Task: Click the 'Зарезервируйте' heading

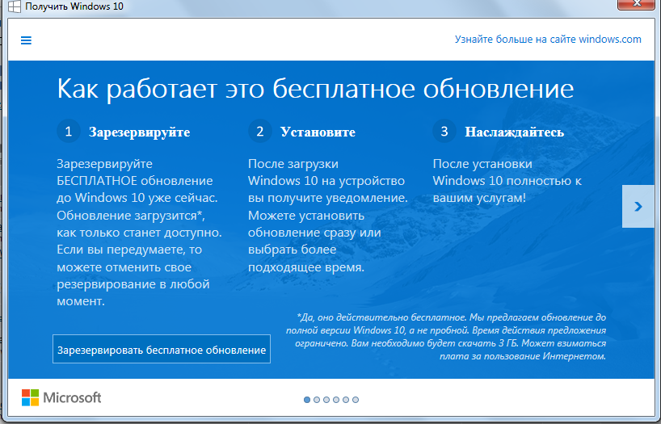Action: point(140,132)
